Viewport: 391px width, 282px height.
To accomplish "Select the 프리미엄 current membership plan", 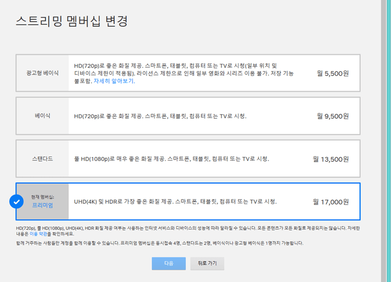I will 188,202.
